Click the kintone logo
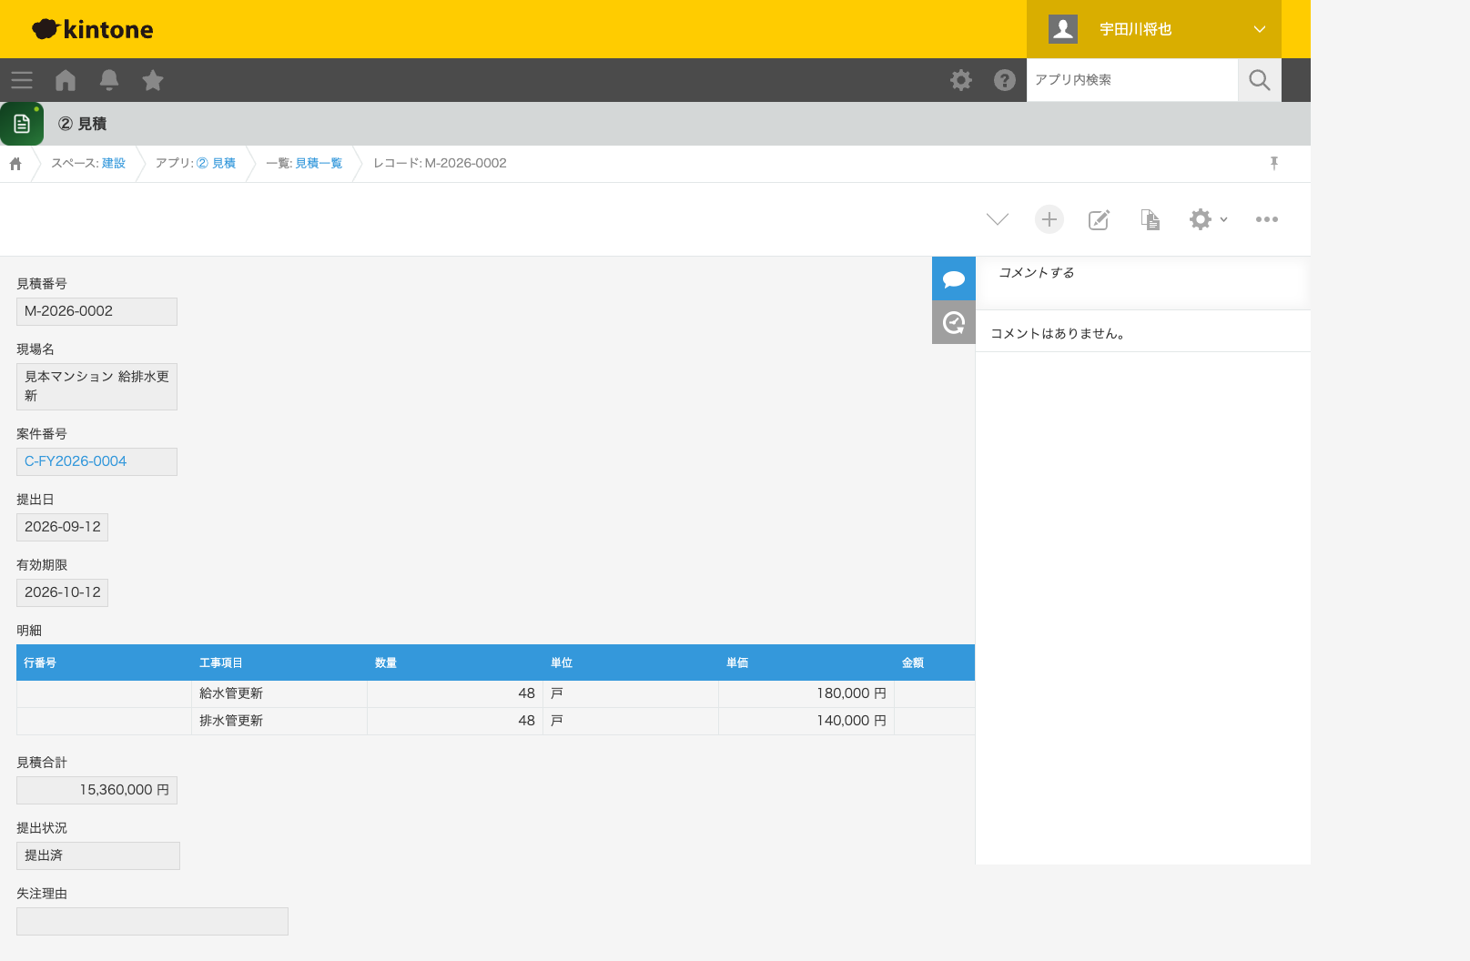Screen dimensions: 1470x961 coord(93,29)
